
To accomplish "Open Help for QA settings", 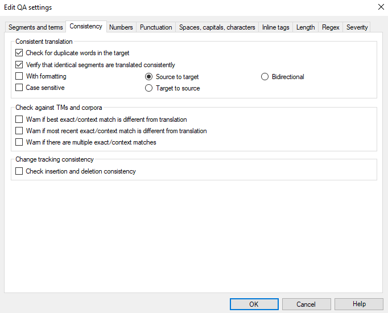I will coord(359,304).
